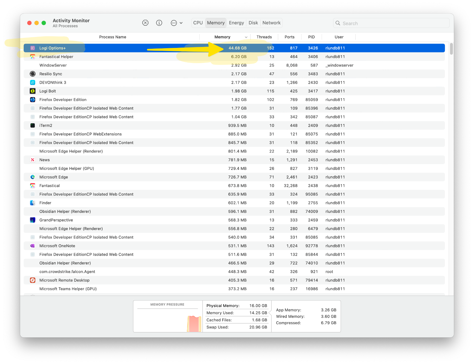The width and height of the screenshot is (474, 364).
Task: Click the Microsoft OneNote icon
Action: (x=33, y=246)
